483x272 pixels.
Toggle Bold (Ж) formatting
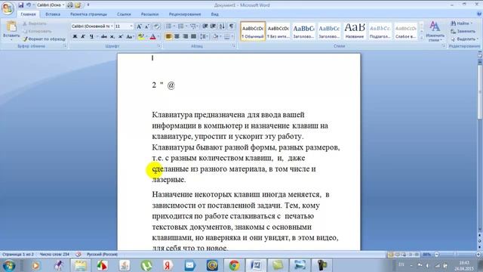(x=75, y=37)
